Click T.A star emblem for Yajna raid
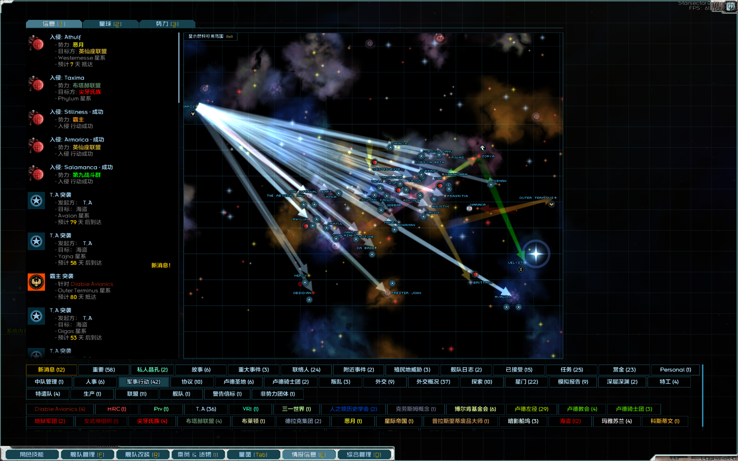 (36, 241)
